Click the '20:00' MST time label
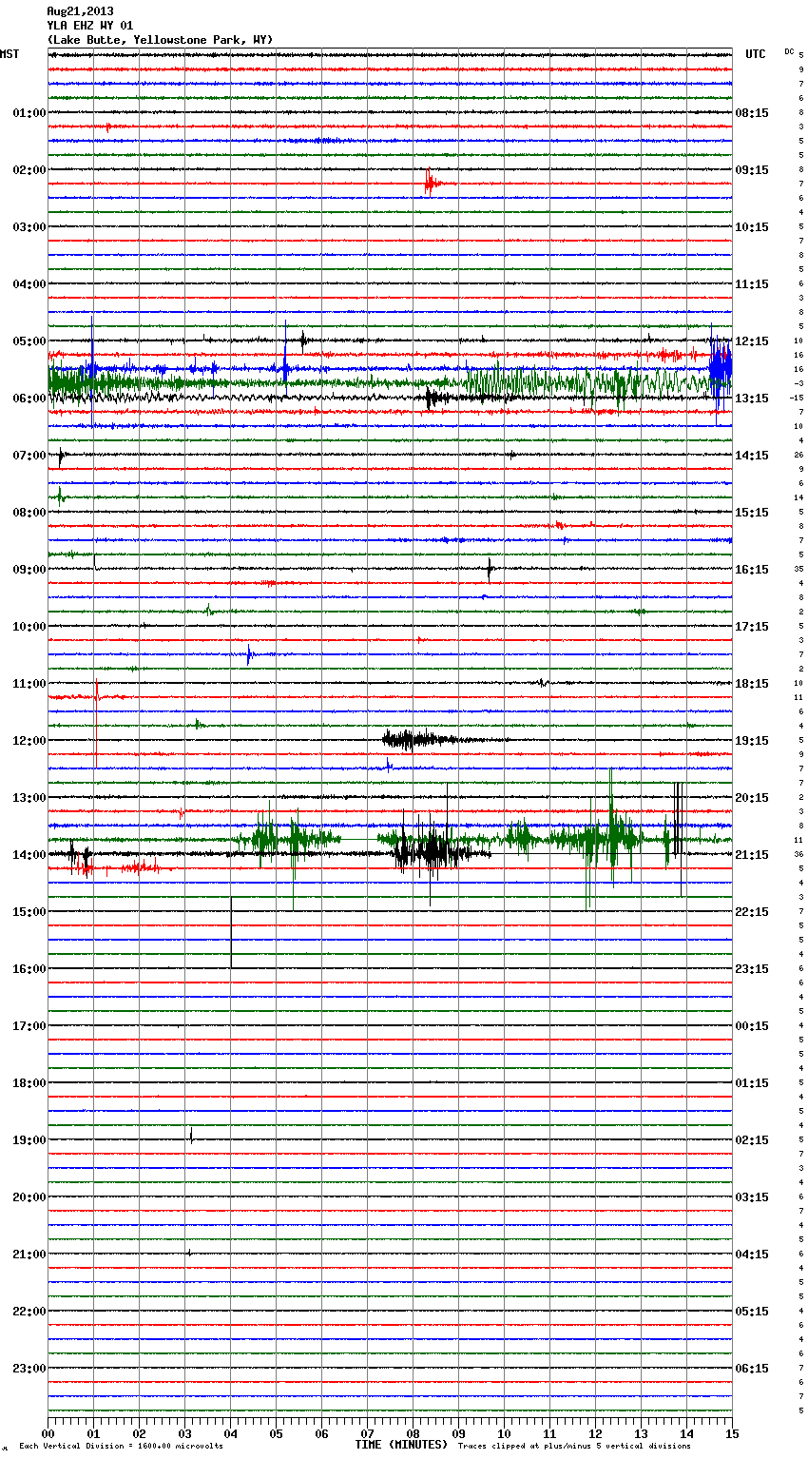808x1459 pixels. tap(29, 1197)
